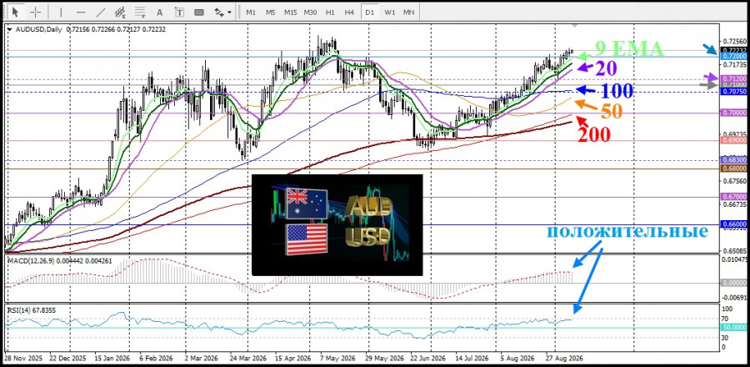Click the pink 0.69000 level label
Viewport: 750px width, 367px height.
tap(733, 141)
